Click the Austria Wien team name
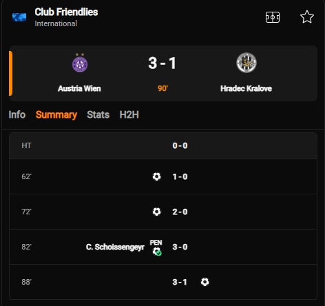The image size is (325, 306). (79, 88)
